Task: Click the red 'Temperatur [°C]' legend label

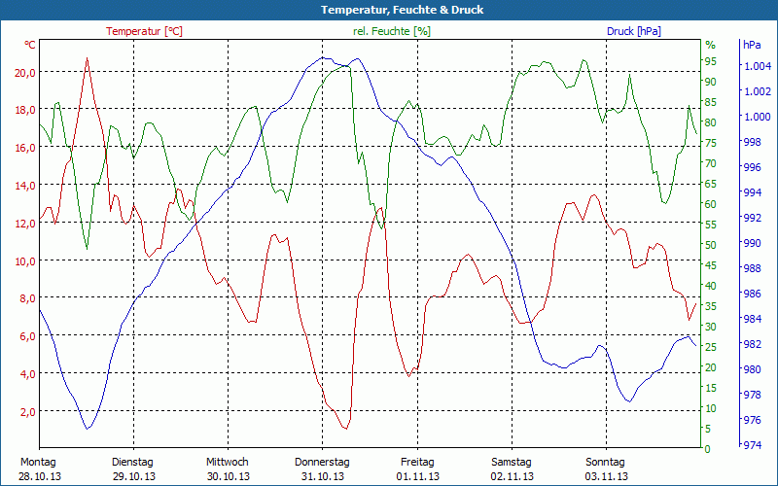Action: [144, 31]
